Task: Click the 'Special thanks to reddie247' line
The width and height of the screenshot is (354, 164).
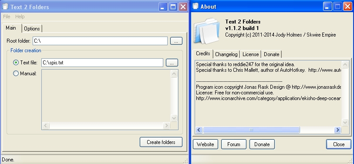Action: [x=246, y=64]
